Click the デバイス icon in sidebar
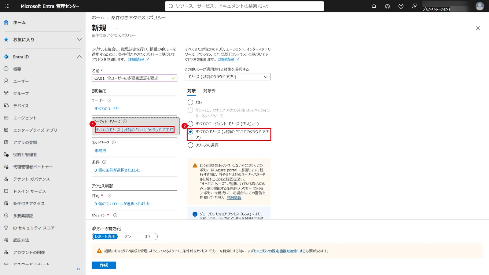The width and height of the screenshot is (489, 275). click(6, 105)
